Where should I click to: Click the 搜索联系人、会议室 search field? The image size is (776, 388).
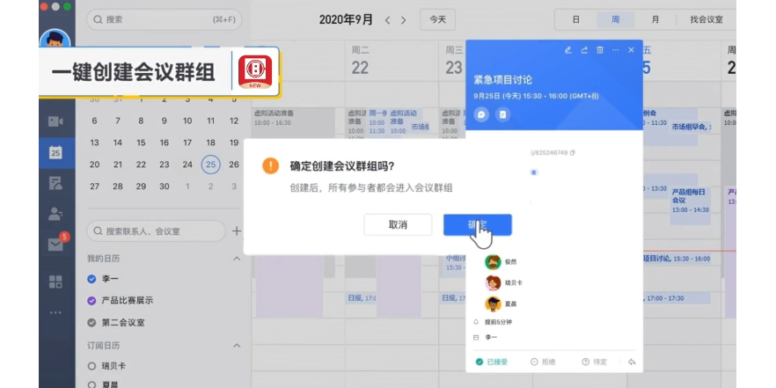coord(155,231)
